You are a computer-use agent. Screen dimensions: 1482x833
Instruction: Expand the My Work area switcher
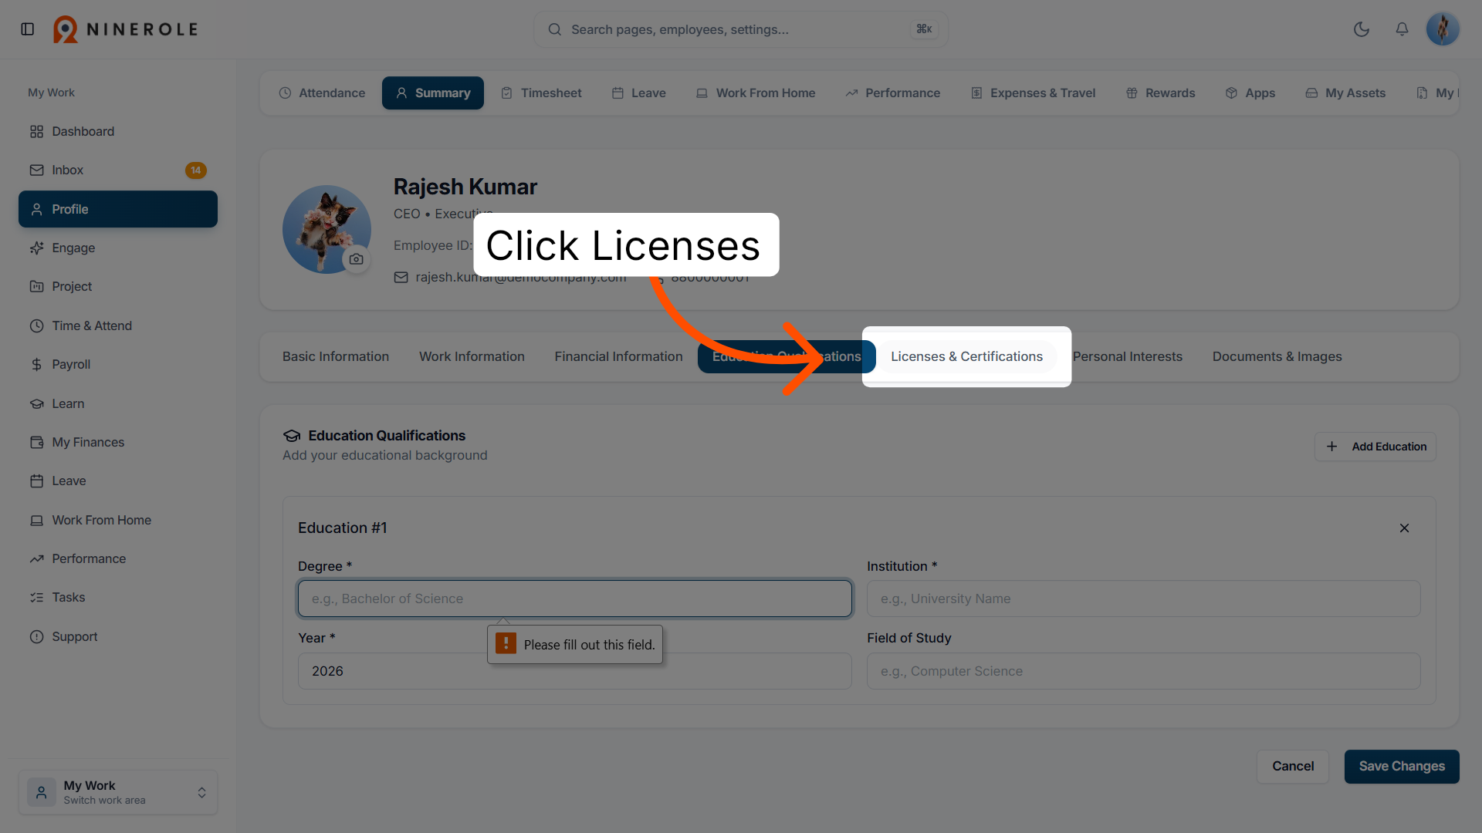click(x=118, y=792)
